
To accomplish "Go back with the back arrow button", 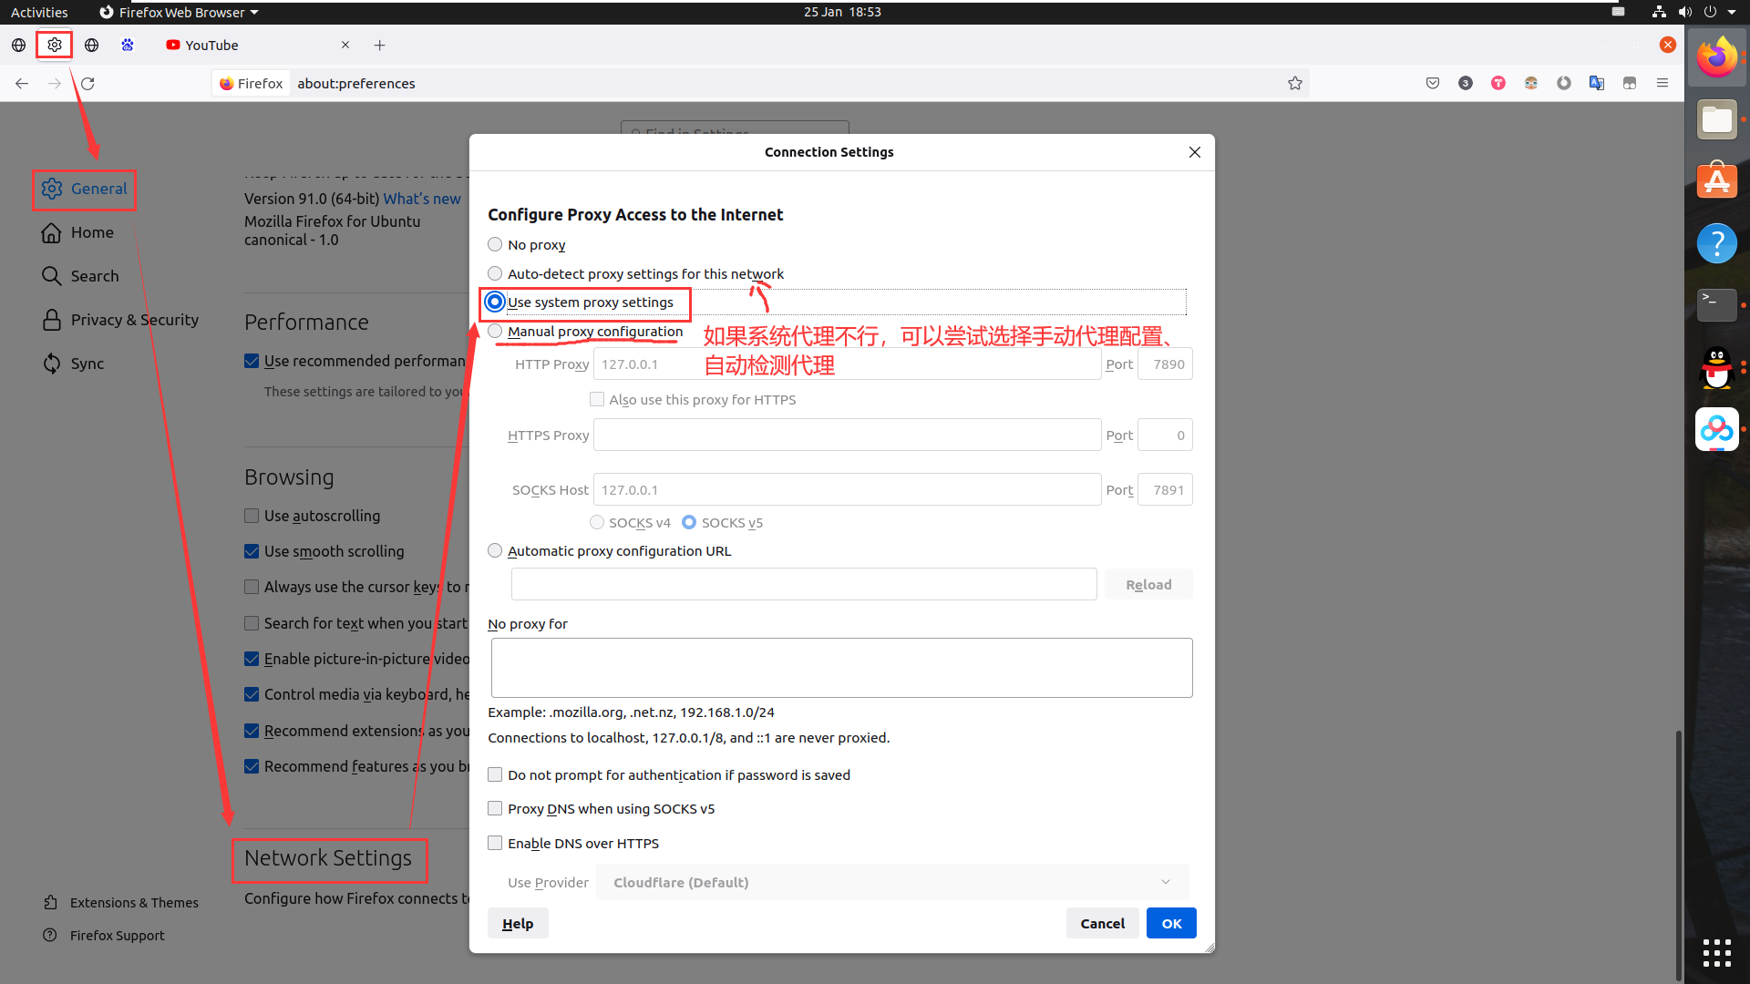I will [22, 83].
